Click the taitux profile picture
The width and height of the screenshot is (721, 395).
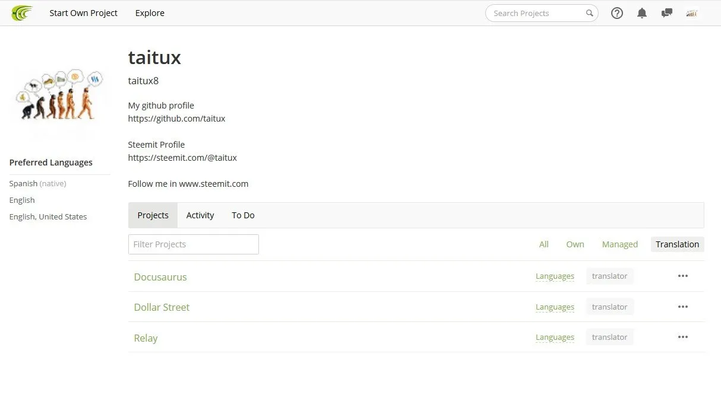coord(59,95)
